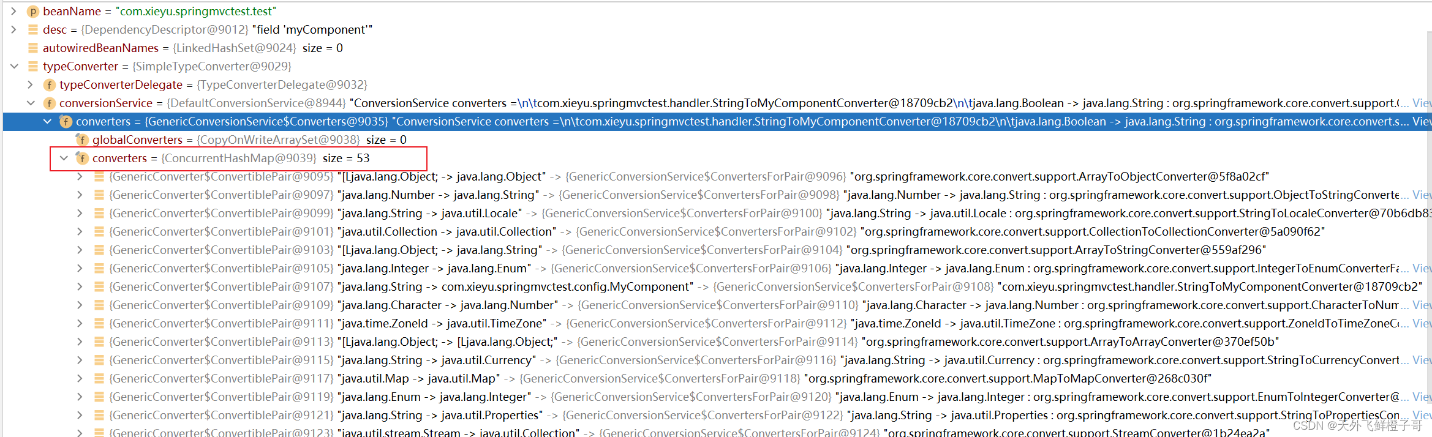The height and width of the screenshot is (437, 1432).
Task: Select row "java.lang.String -> java.util.Currency"
Action: (437, 360)
